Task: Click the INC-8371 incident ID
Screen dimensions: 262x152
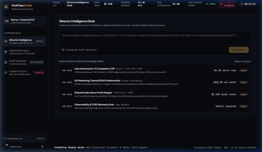Action: tap(67, 106)
